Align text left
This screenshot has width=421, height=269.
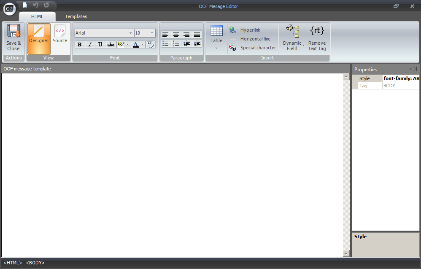tap(165, 35)
